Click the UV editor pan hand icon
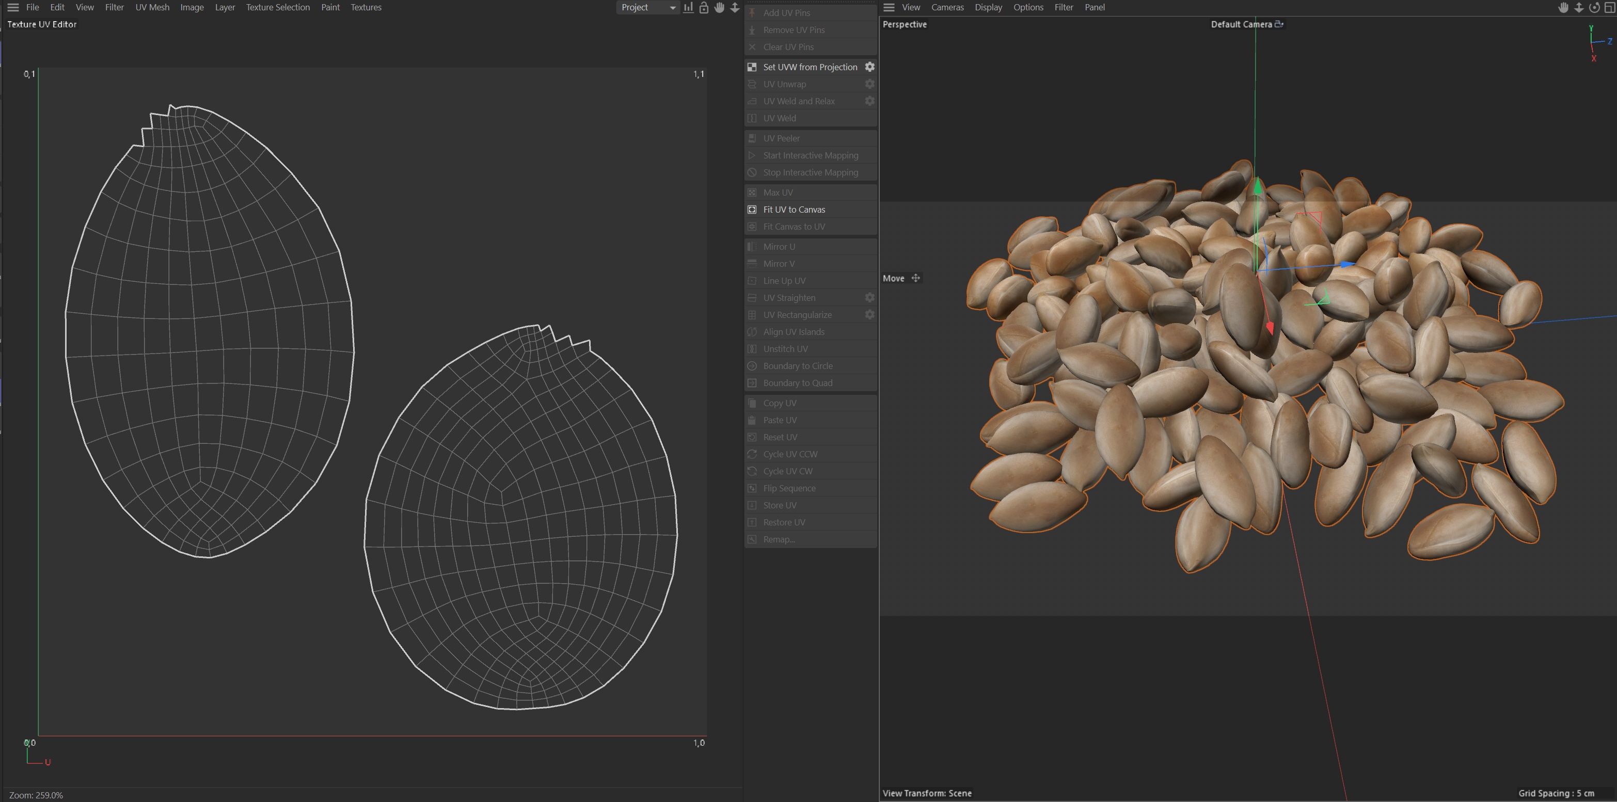The width and height of the screenshot is (1617, 802). click(719, 8)
